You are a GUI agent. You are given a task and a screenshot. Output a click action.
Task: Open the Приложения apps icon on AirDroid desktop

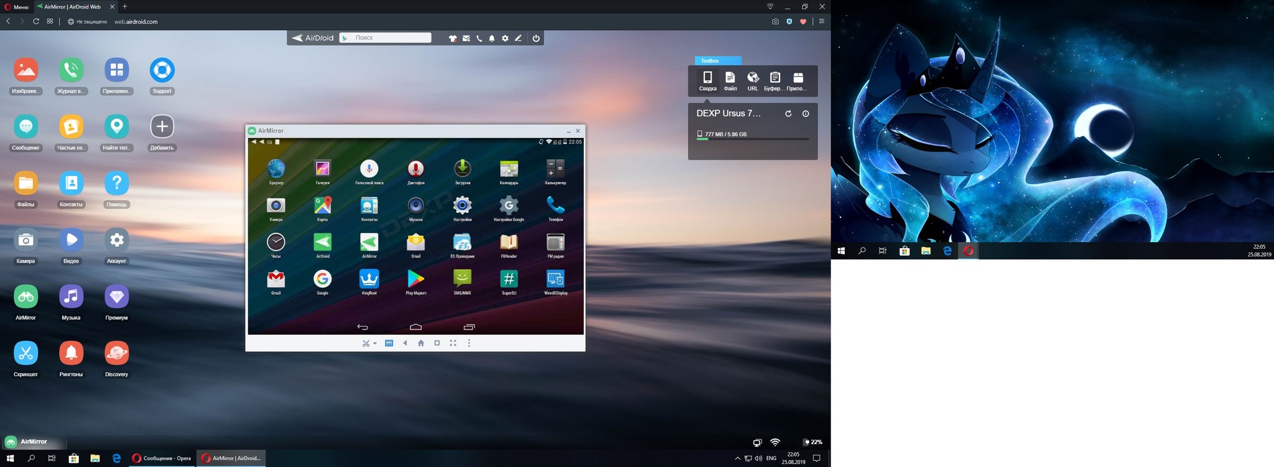click(116, 70)
